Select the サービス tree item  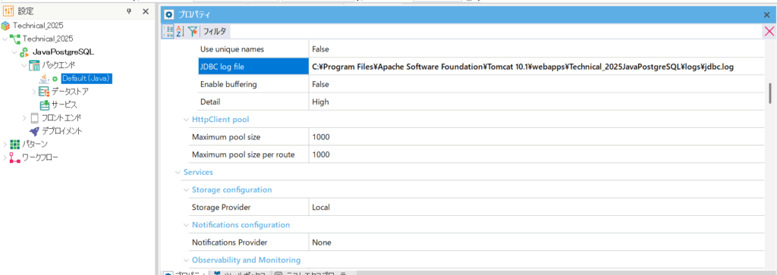[64, 105]
